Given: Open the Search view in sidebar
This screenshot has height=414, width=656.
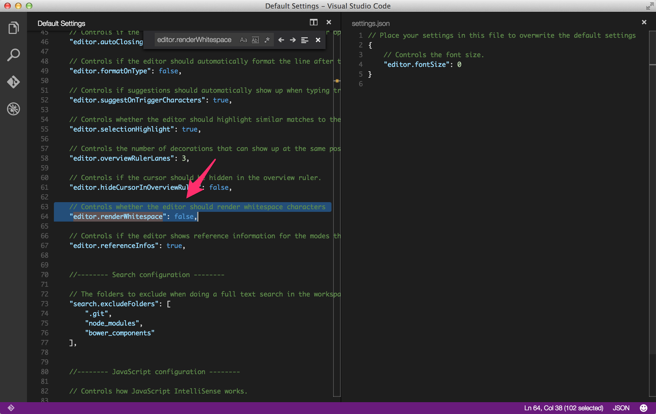Looking at the screenshot, I should (x=13, y=55).
